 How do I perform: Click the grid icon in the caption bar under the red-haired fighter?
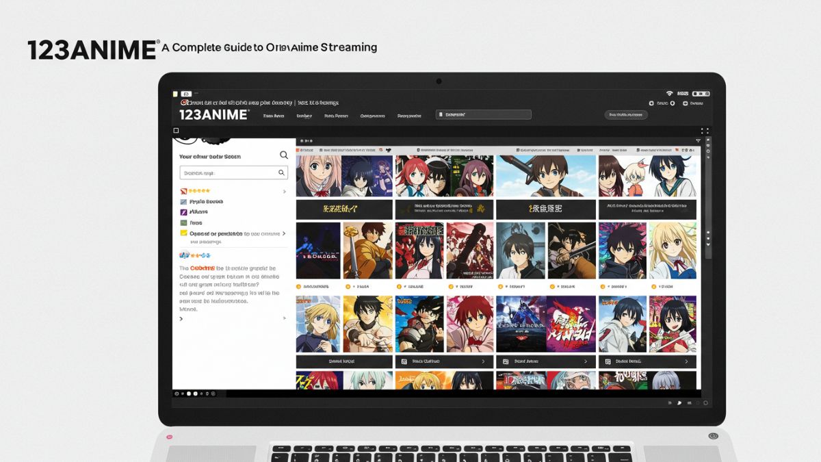(404, 361)
